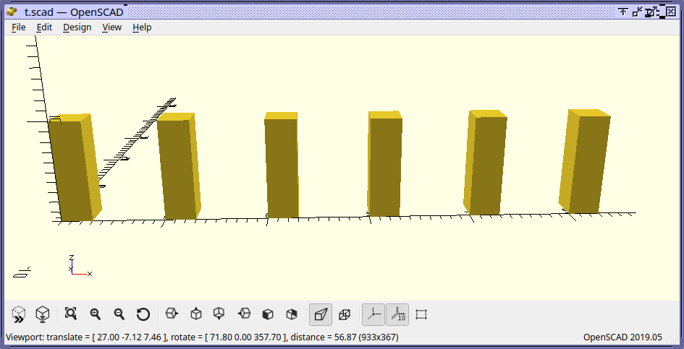Click the shrink window title bar icon
684x349 pixels.
tap(638, 12)
